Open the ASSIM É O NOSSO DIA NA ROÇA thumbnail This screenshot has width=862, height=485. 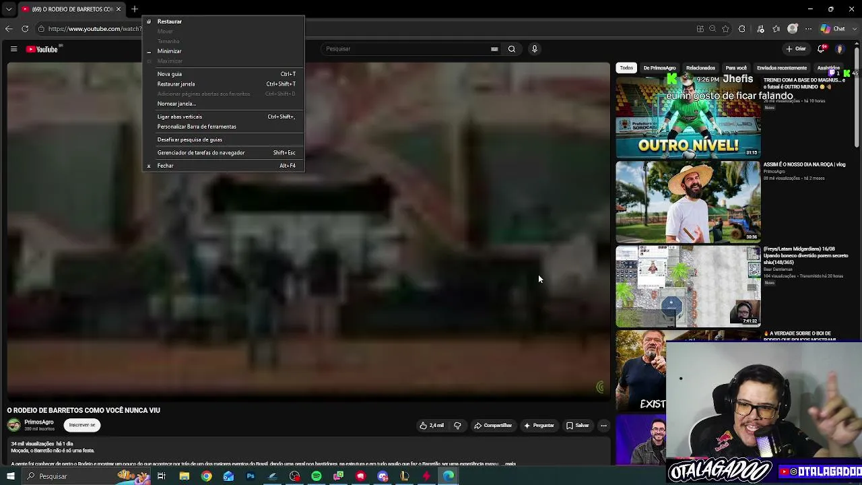click(x=688, y=201)
